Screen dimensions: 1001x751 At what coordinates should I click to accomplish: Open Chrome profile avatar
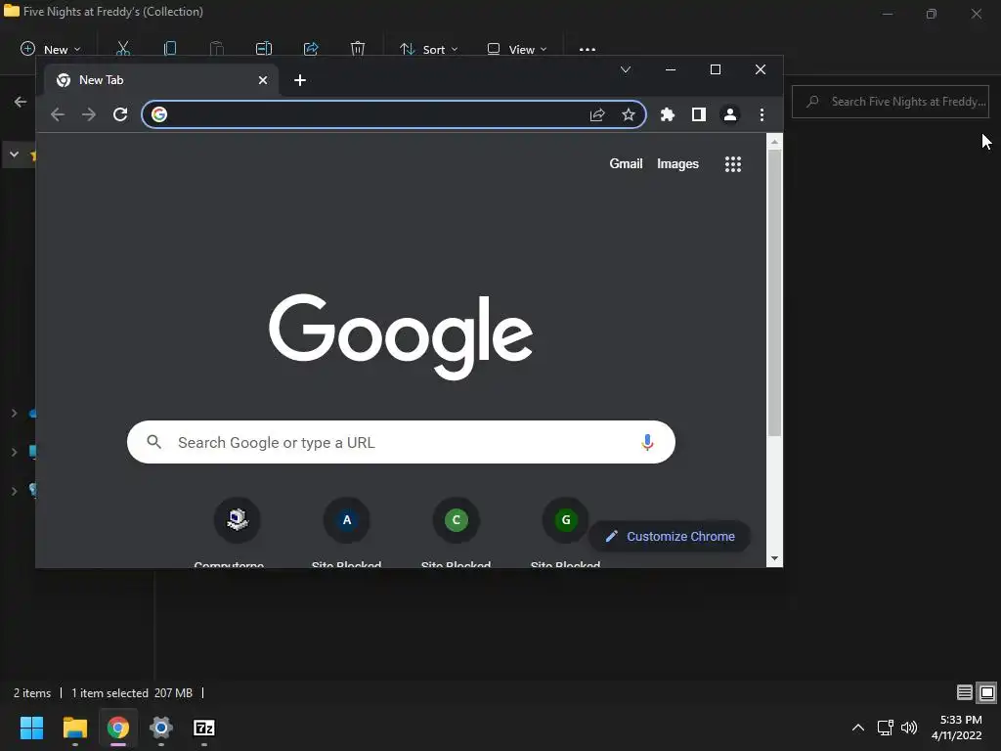(729, 114)
